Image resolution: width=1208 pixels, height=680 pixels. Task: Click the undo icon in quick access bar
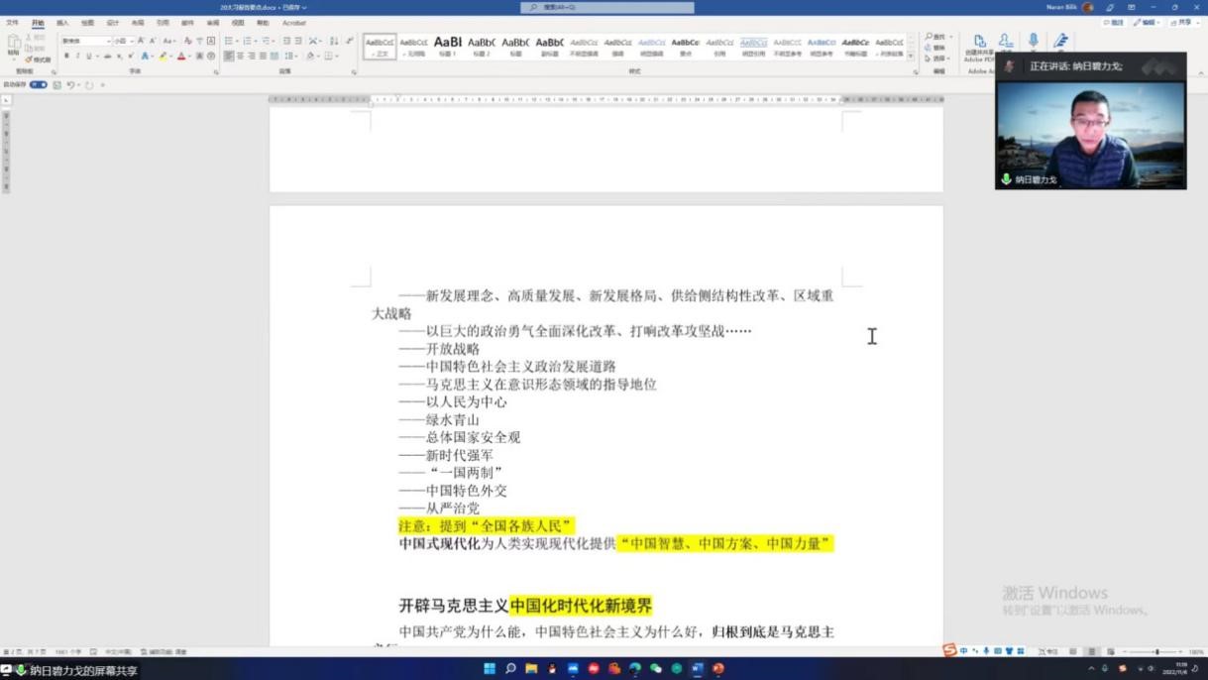click(x=70, y=85)
